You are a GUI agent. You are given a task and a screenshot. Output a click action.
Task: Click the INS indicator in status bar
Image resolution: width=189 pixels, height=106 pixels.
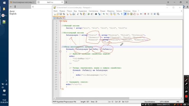click(178, 102)
